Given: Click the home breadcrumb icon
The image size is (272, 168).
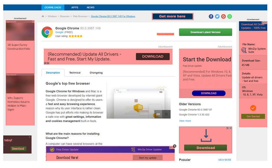Looking at the screenshot, I should coord(43,16).
